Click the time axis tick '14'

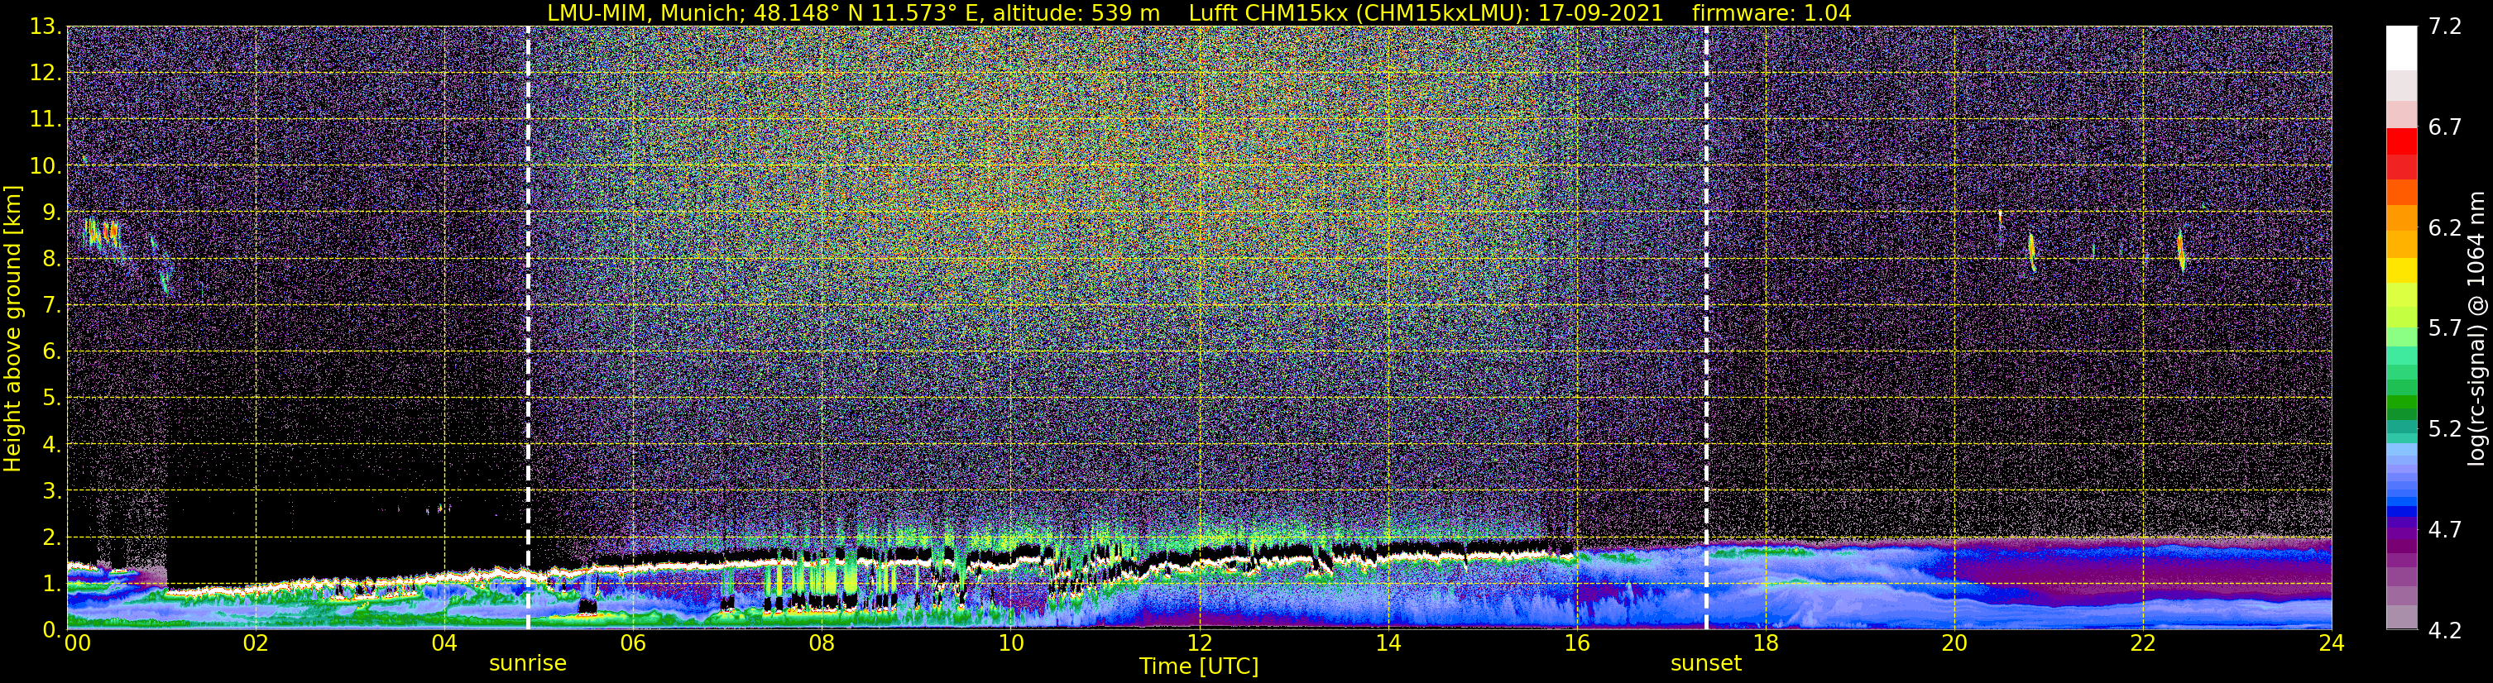pos(1388,643)
